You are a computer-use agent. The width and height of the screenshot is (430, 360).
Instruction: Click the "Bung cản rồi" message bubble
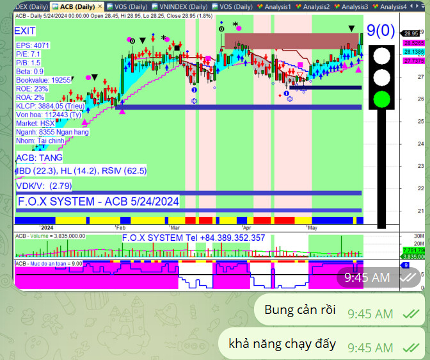(x=340, y=310)
